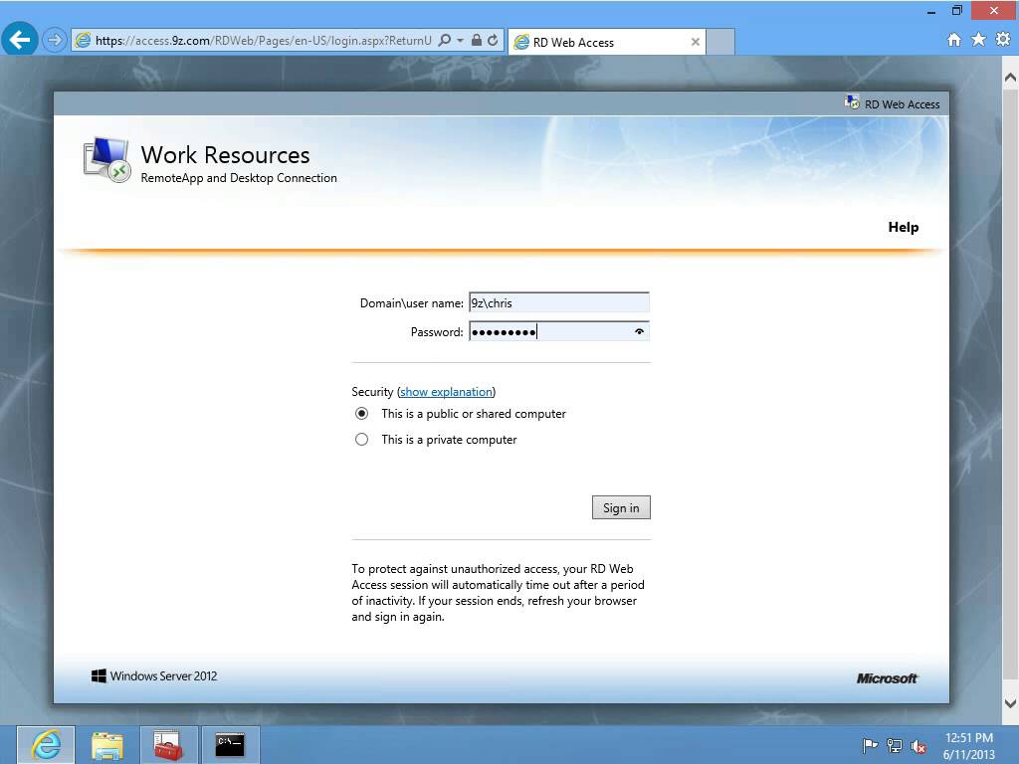Open Internet Explorer home page icon
The width and height of the screenshot is (1019, 764).
(953, 39)
